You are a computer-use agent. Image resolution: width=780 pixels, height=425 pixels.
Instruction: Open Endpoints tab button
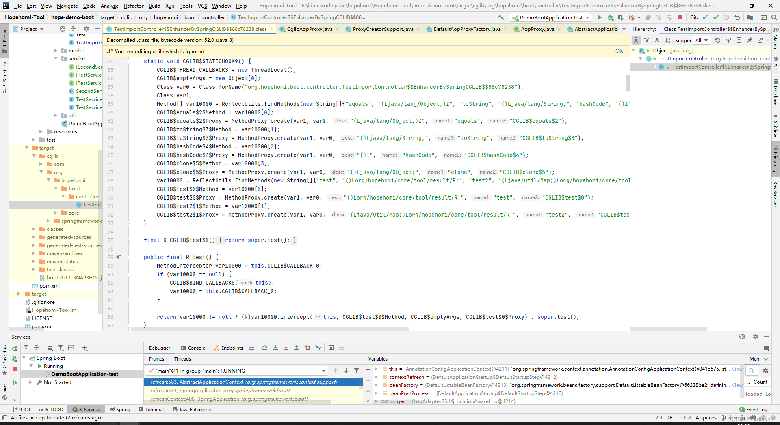pos(228,348)
